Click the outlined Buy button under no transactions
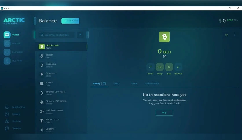The height and width of the screenshot is (140, 242). (164, 113)
